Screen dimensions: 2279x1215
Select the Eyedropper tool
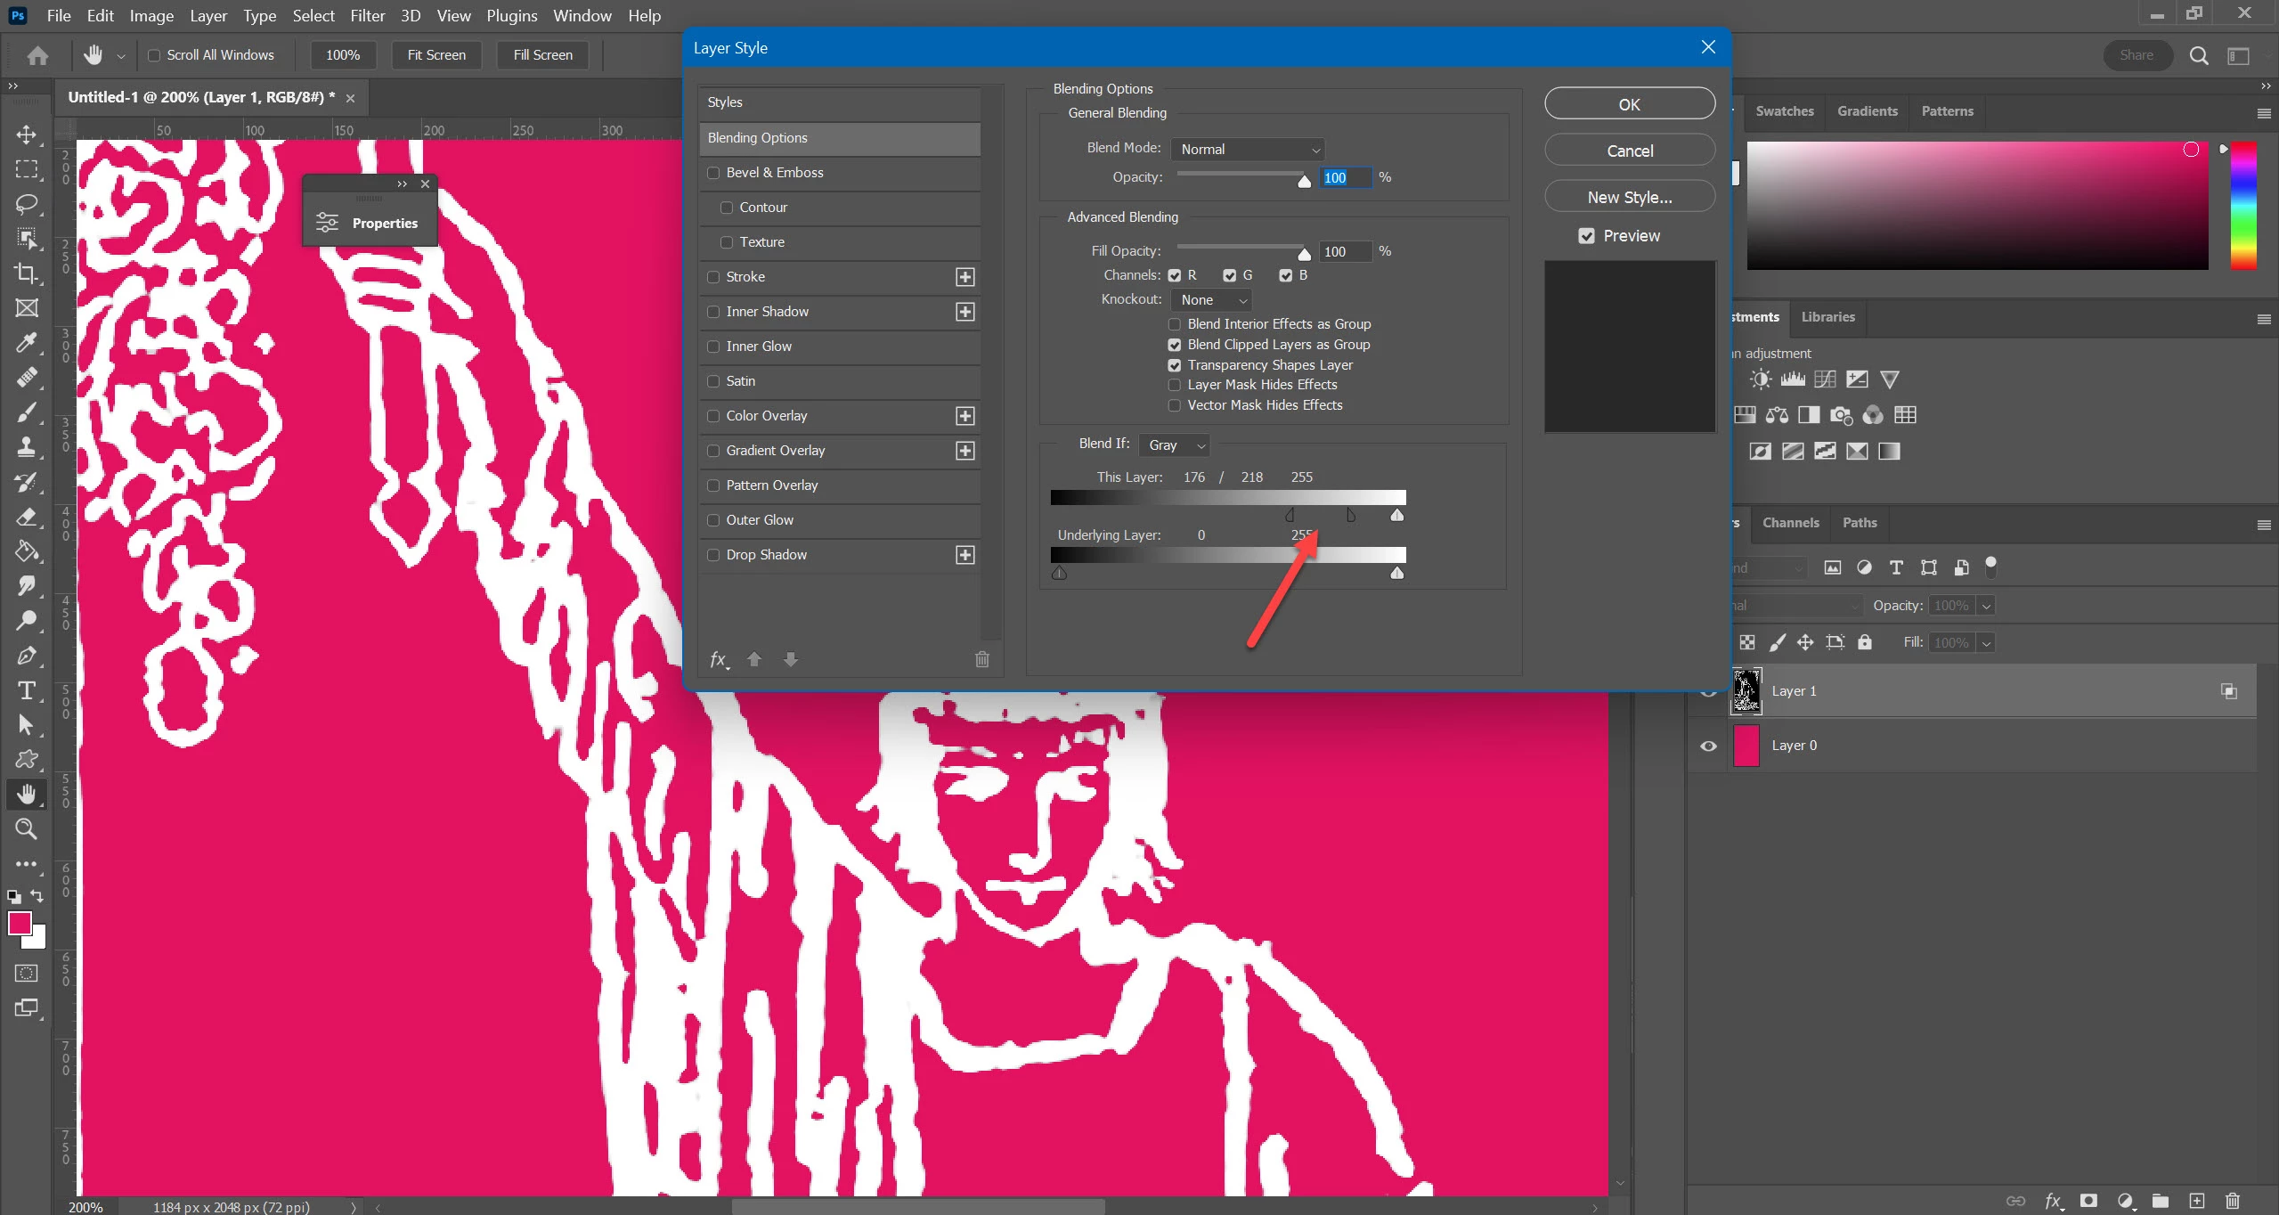[x=27, y=343]
